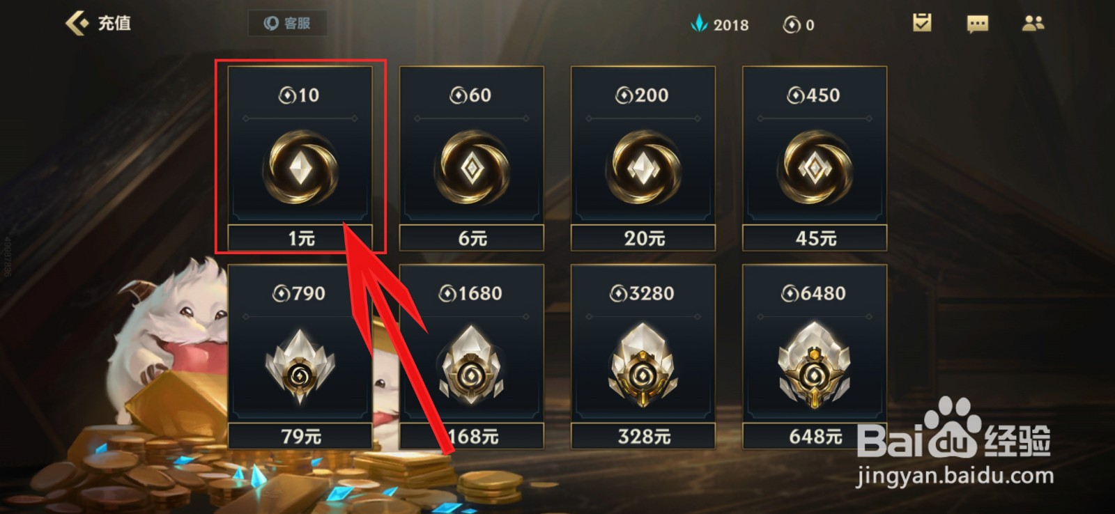Open the chat messages icon
The image size is (1115, 514).
point(978,24)
